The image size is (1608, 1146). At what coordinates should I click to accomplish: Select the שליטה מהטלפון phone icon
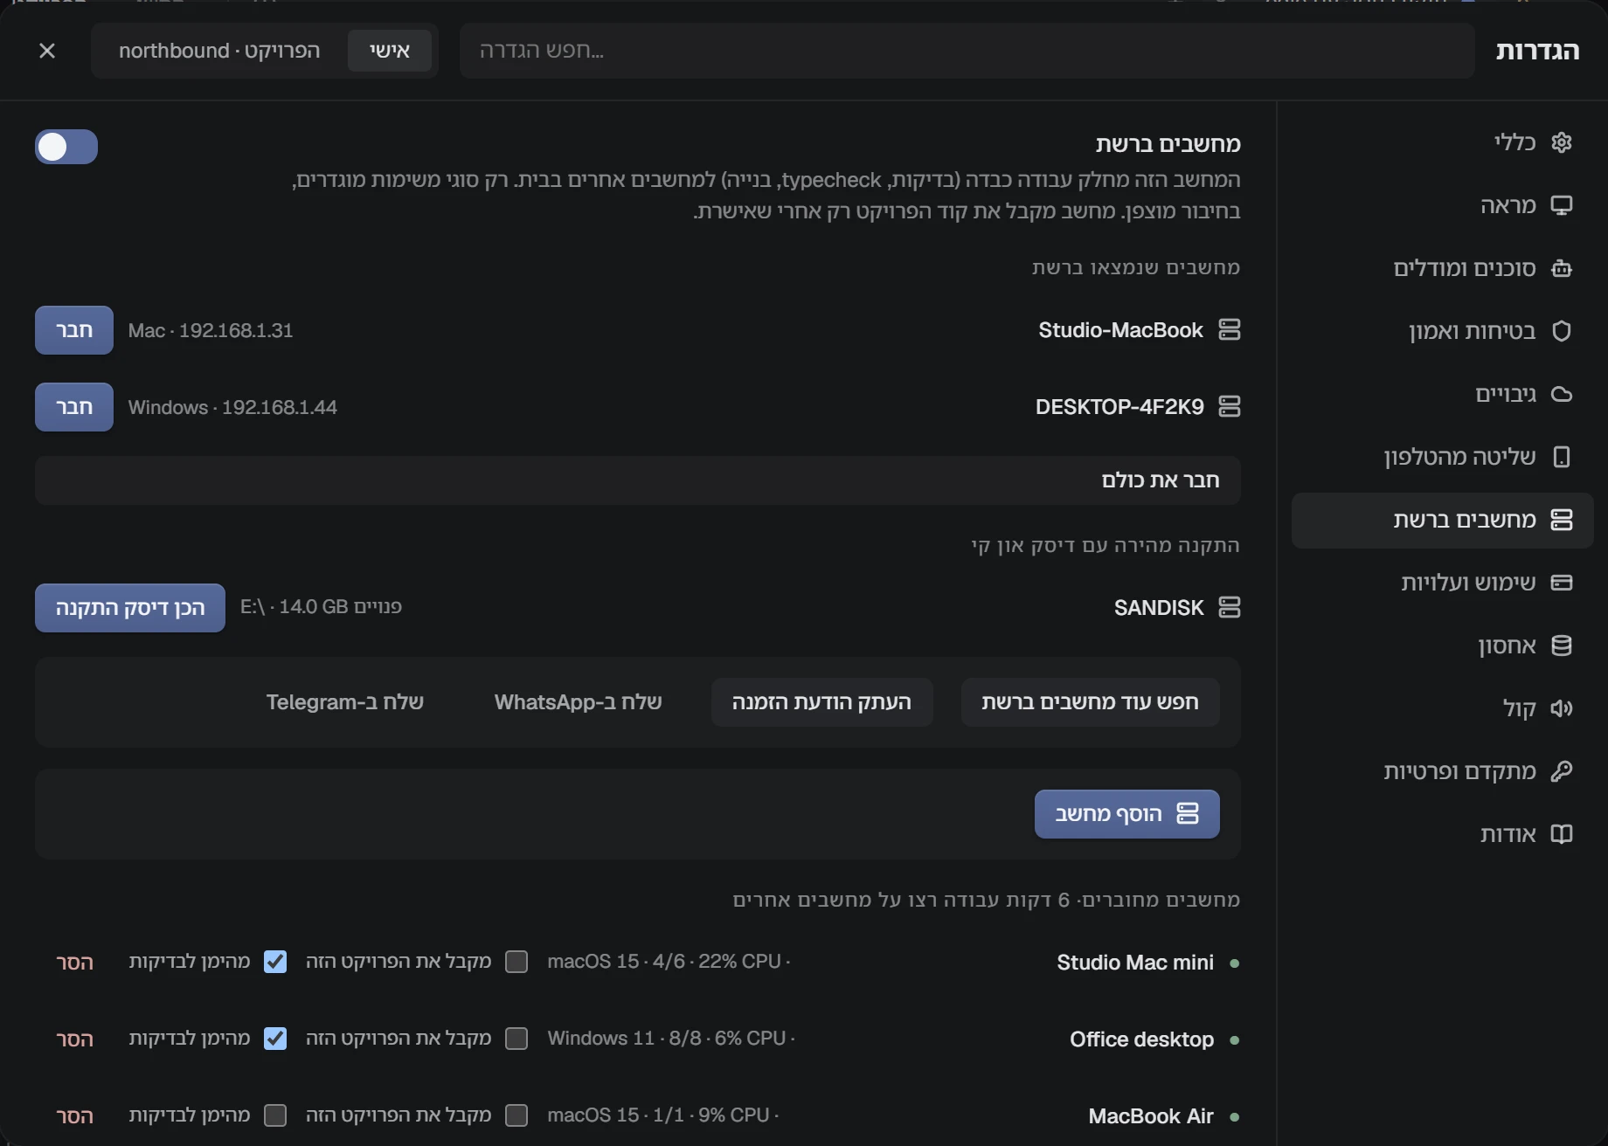coord(1562,457)
